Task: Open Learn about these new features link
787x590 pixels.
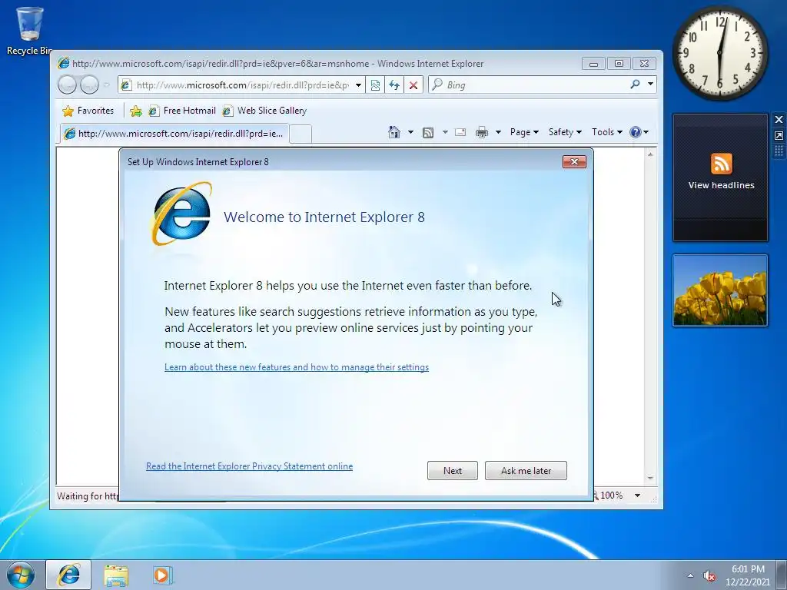Action: click(297, 367)
